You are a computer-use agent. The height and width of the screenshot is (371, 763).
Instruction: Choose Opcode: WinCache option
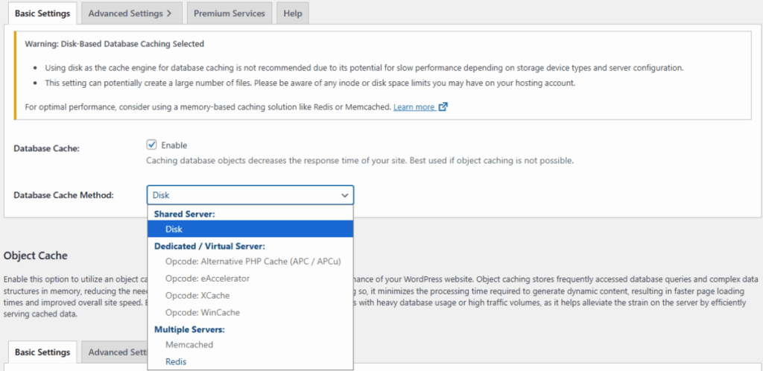(x=203, y=312)
